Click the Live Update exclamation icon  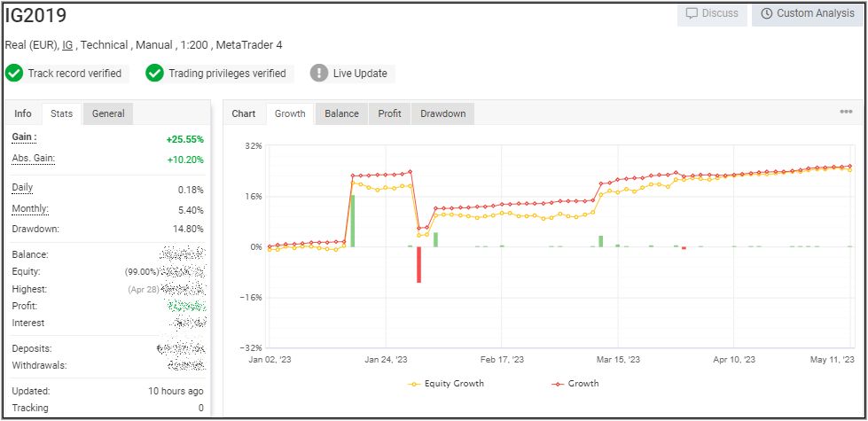(319, 74)
